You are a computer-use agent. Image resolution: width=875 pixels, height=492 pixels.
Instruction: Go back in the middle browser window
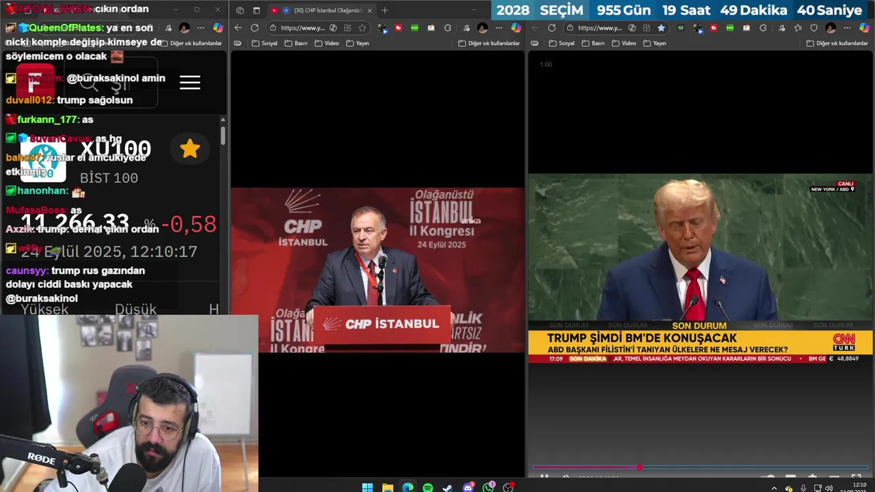(238, 28)
